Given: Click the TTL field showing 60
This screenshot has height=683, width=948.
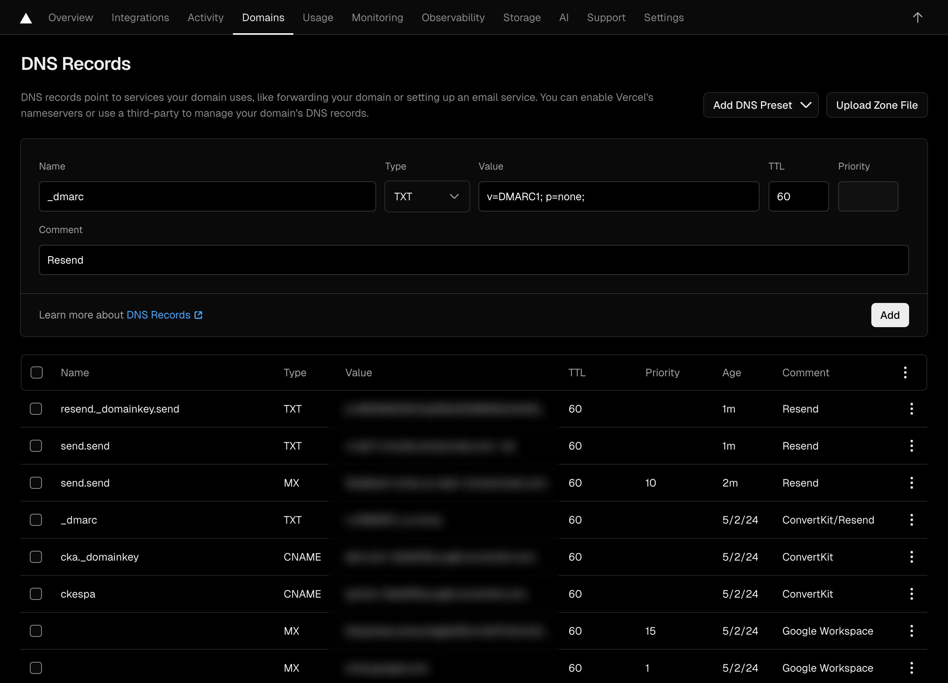Looking at the screenshot, I should [x=798, y=196].
